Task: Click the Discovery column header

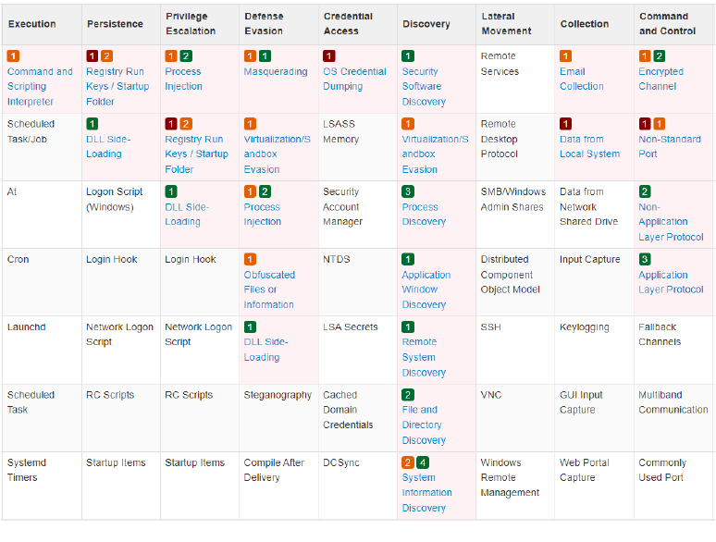Action: click(426, 24)
